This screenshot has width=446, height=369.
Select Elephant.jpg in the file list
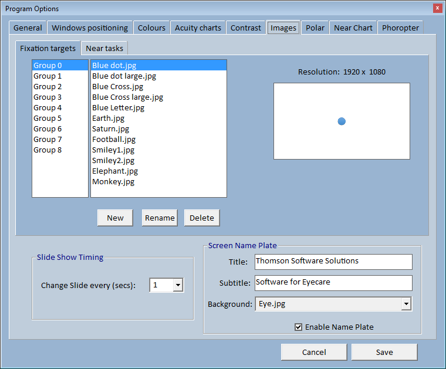click(115, 171)
